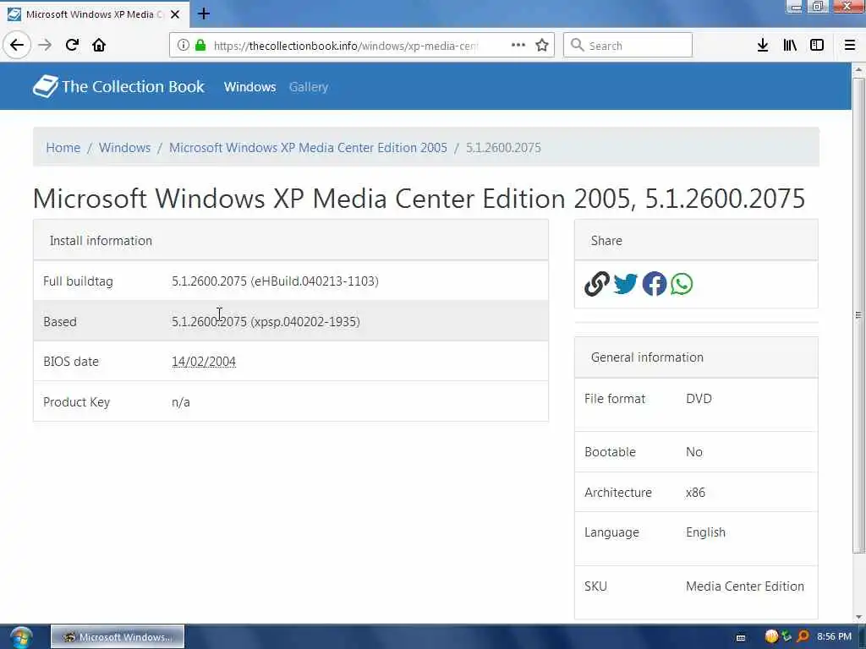Image resolution: width=866 pixels, height=649 pixels.
Task: Follow the Home breadcrumb link
Action: (x=63, y=147)
